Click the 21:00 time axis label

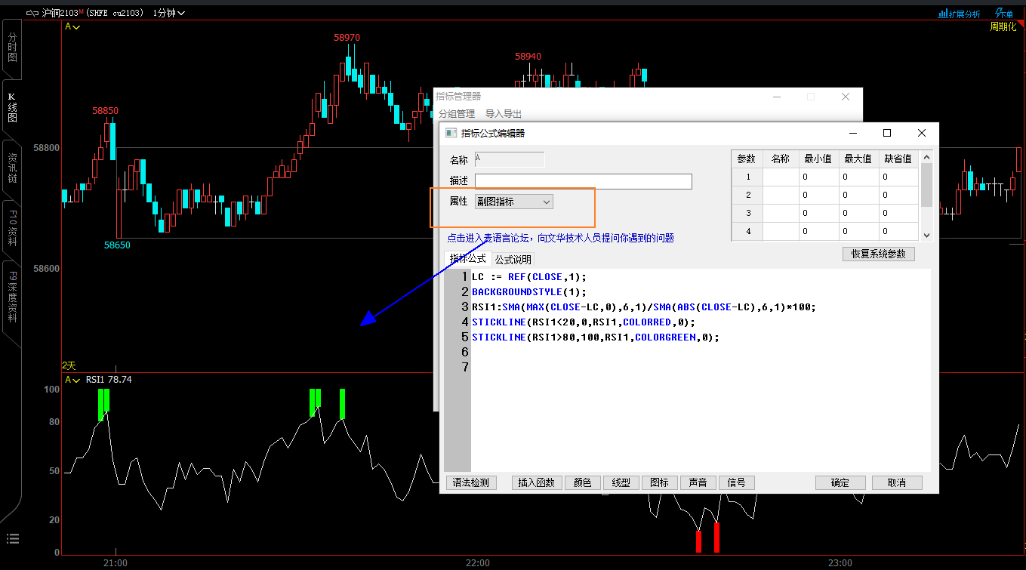click(x=114, y=563)
